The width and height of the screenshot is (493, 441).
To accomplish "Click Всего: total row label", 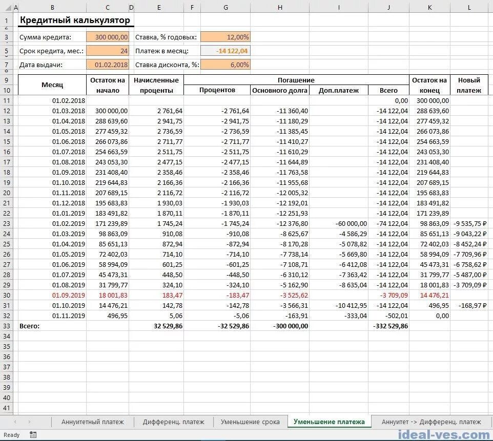I will (x=30, y=326).
